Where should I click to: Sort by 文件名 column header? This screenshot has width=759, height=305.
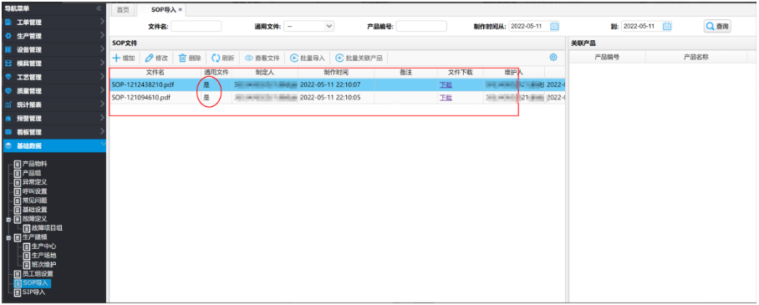(x=155, y=73)
